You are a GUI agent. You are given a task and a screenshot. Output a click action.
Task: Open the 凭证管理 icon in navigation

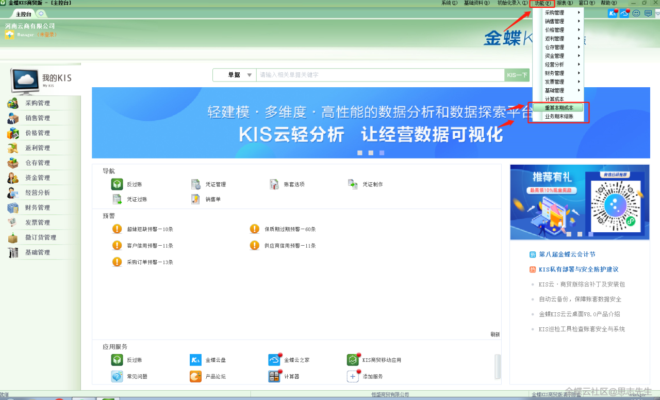pyautogui.click(x=196, y=184)
